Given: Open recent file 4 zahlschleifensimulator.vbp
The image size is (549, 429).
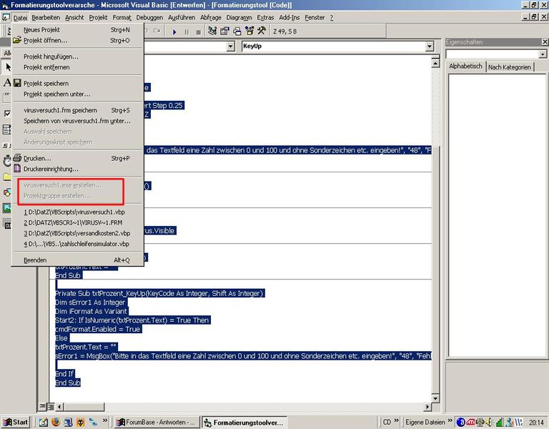Looking at the screenshot, I should tap(78, 244).
